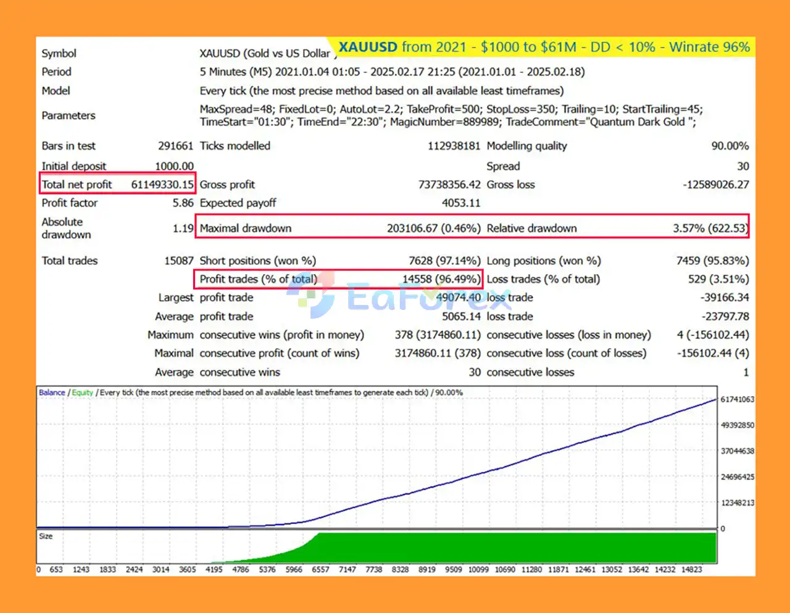Click the Parameters text starting with MaxSpread=48

[x=451, y=115]
